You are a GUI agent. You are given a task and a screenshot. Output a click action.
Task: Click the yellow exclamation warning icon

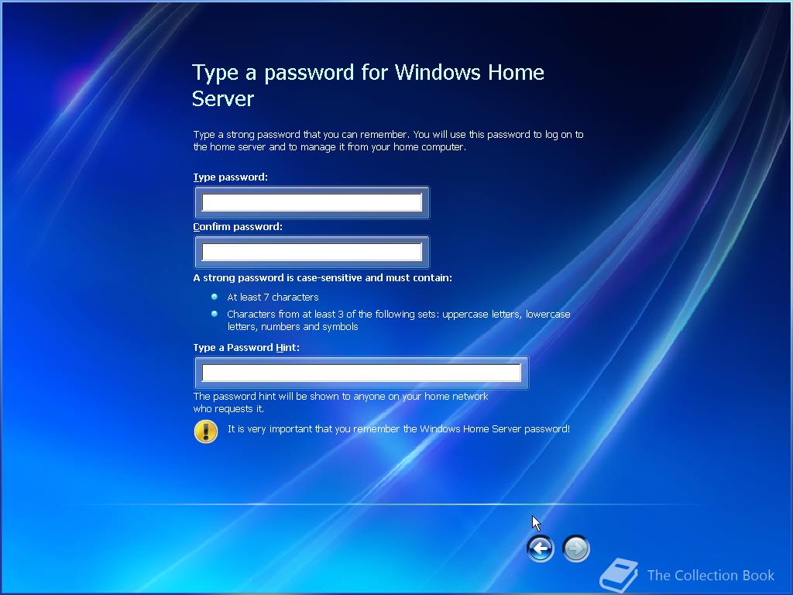[x=206, y=431]
